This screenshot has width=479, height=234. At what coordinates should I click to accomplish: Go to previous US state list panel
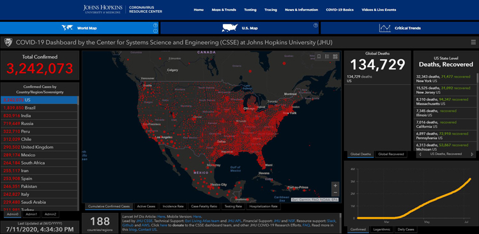tap(420, 154)
